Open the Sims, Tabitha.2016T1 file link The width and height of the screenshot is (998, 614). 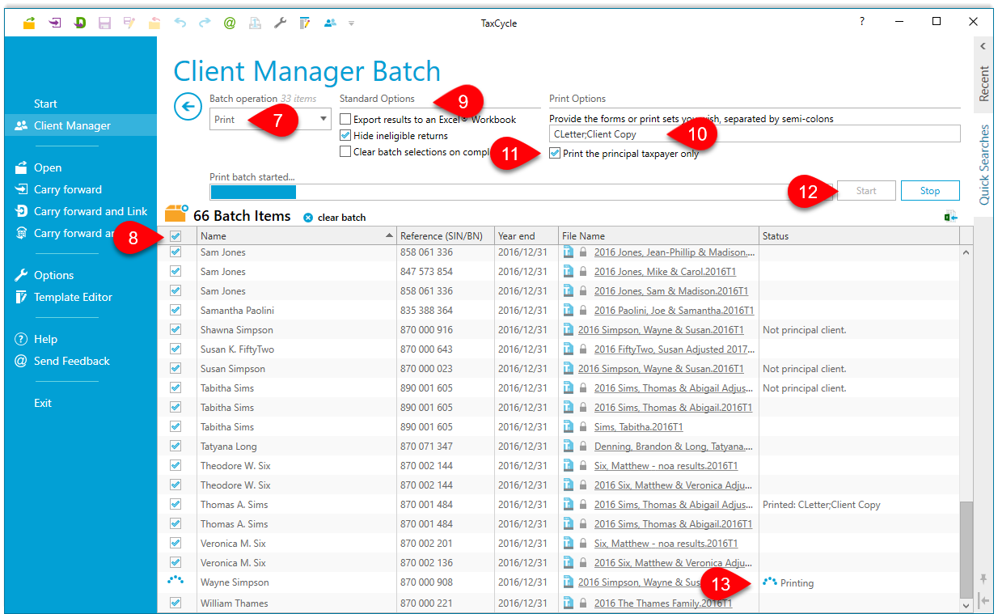[638, 427]
